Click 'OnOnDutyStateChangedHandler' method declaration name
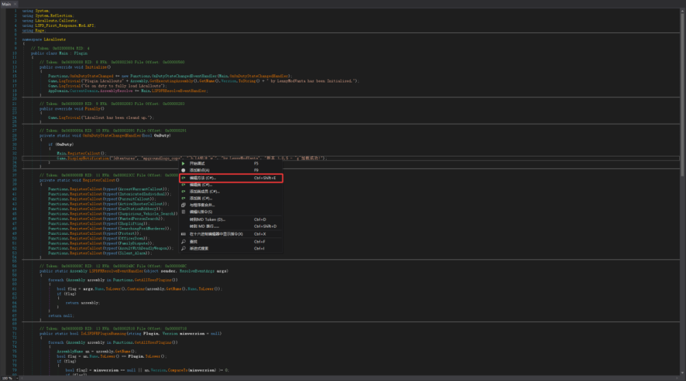 112,136
